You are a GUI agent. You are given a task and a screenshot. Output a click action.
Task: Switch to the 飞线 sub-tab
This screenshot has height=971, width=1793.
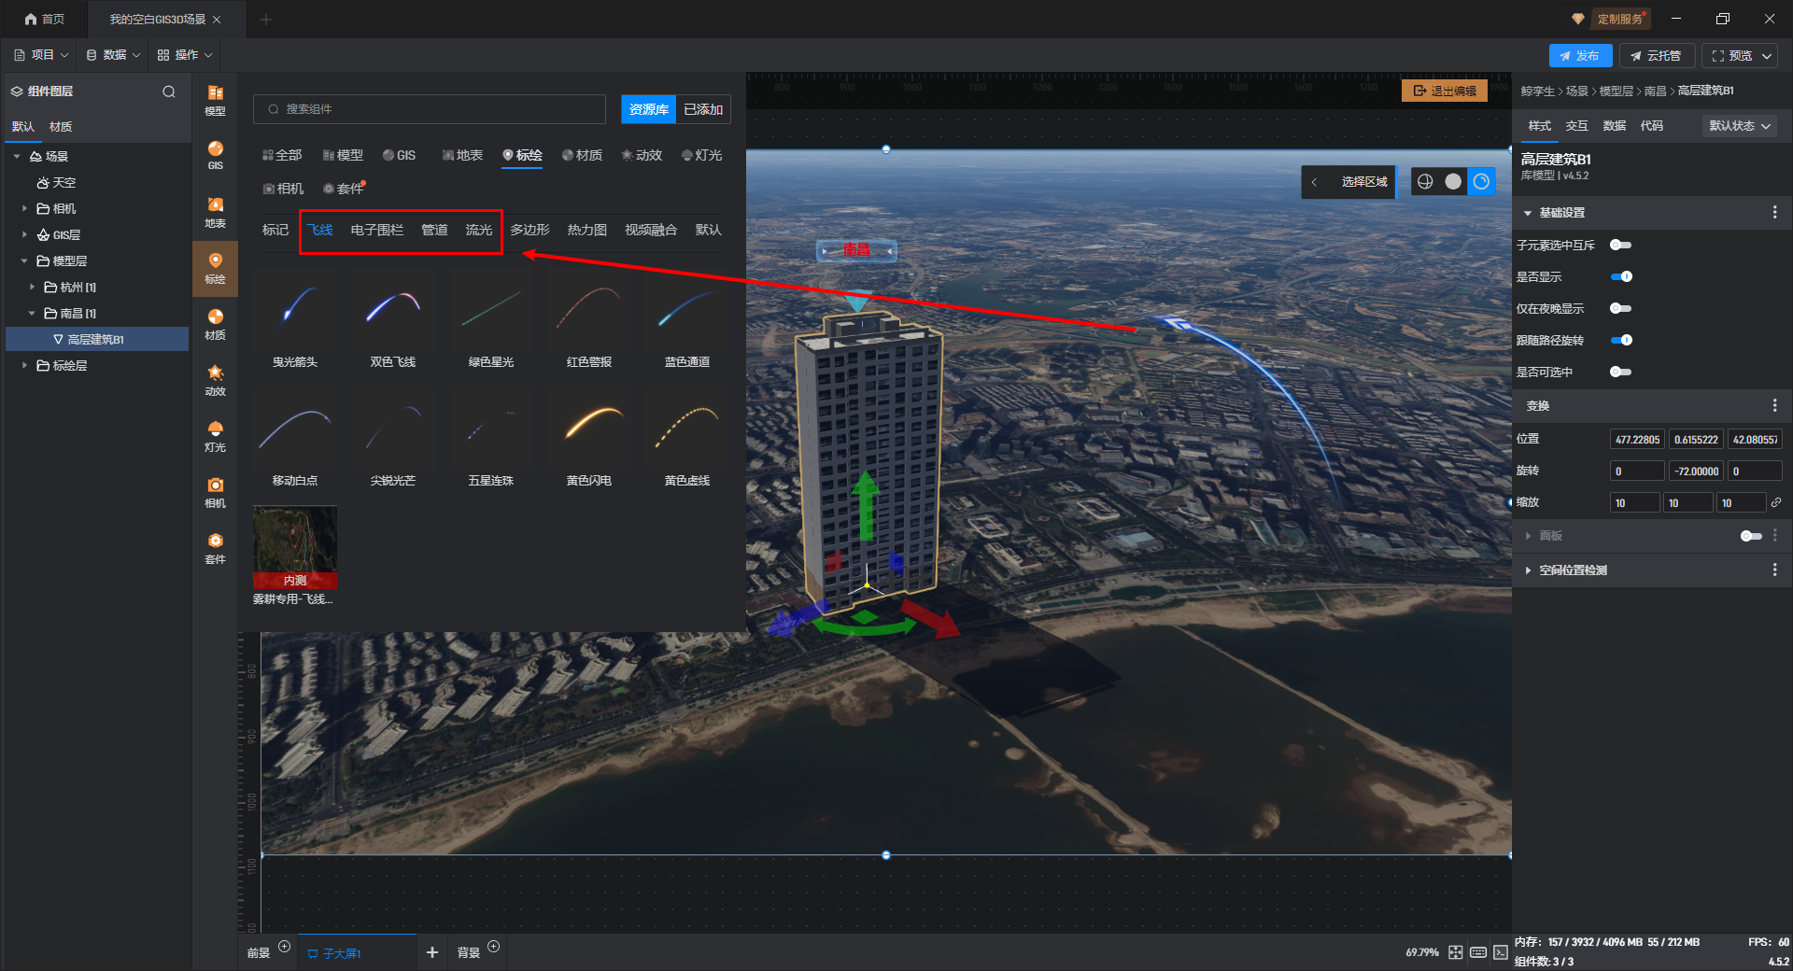[x=320, y=230]
